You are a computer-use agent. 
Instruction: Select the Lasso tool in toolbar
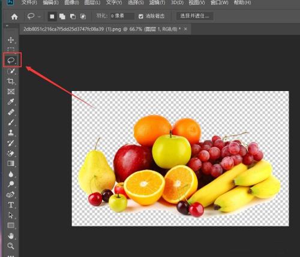11,60
